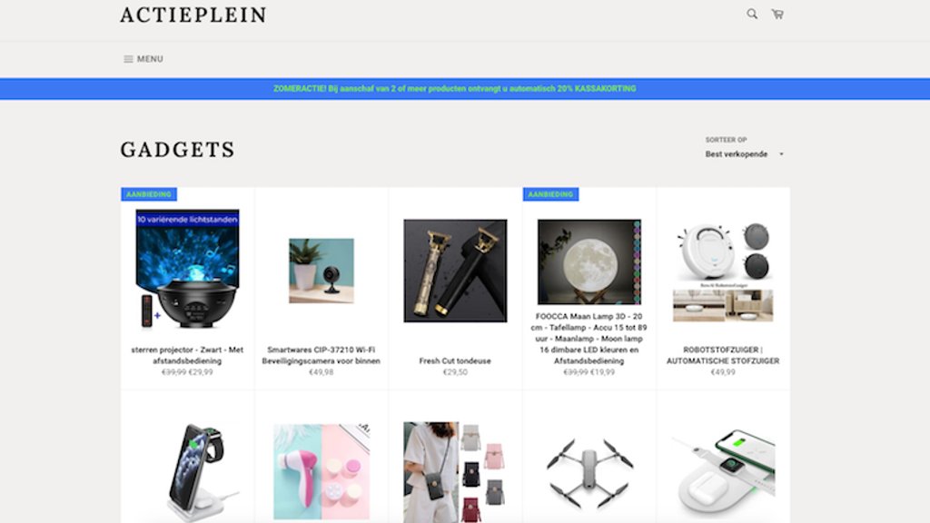Screen dimensions: 930x523
Task: Expand the 'Best verkopende' sort dropdown
Action: pyautogui.click(x=745, y=154)
